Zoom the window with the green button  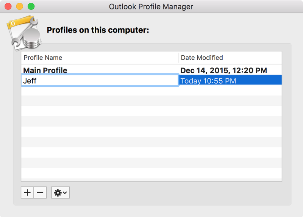(31, 6)
